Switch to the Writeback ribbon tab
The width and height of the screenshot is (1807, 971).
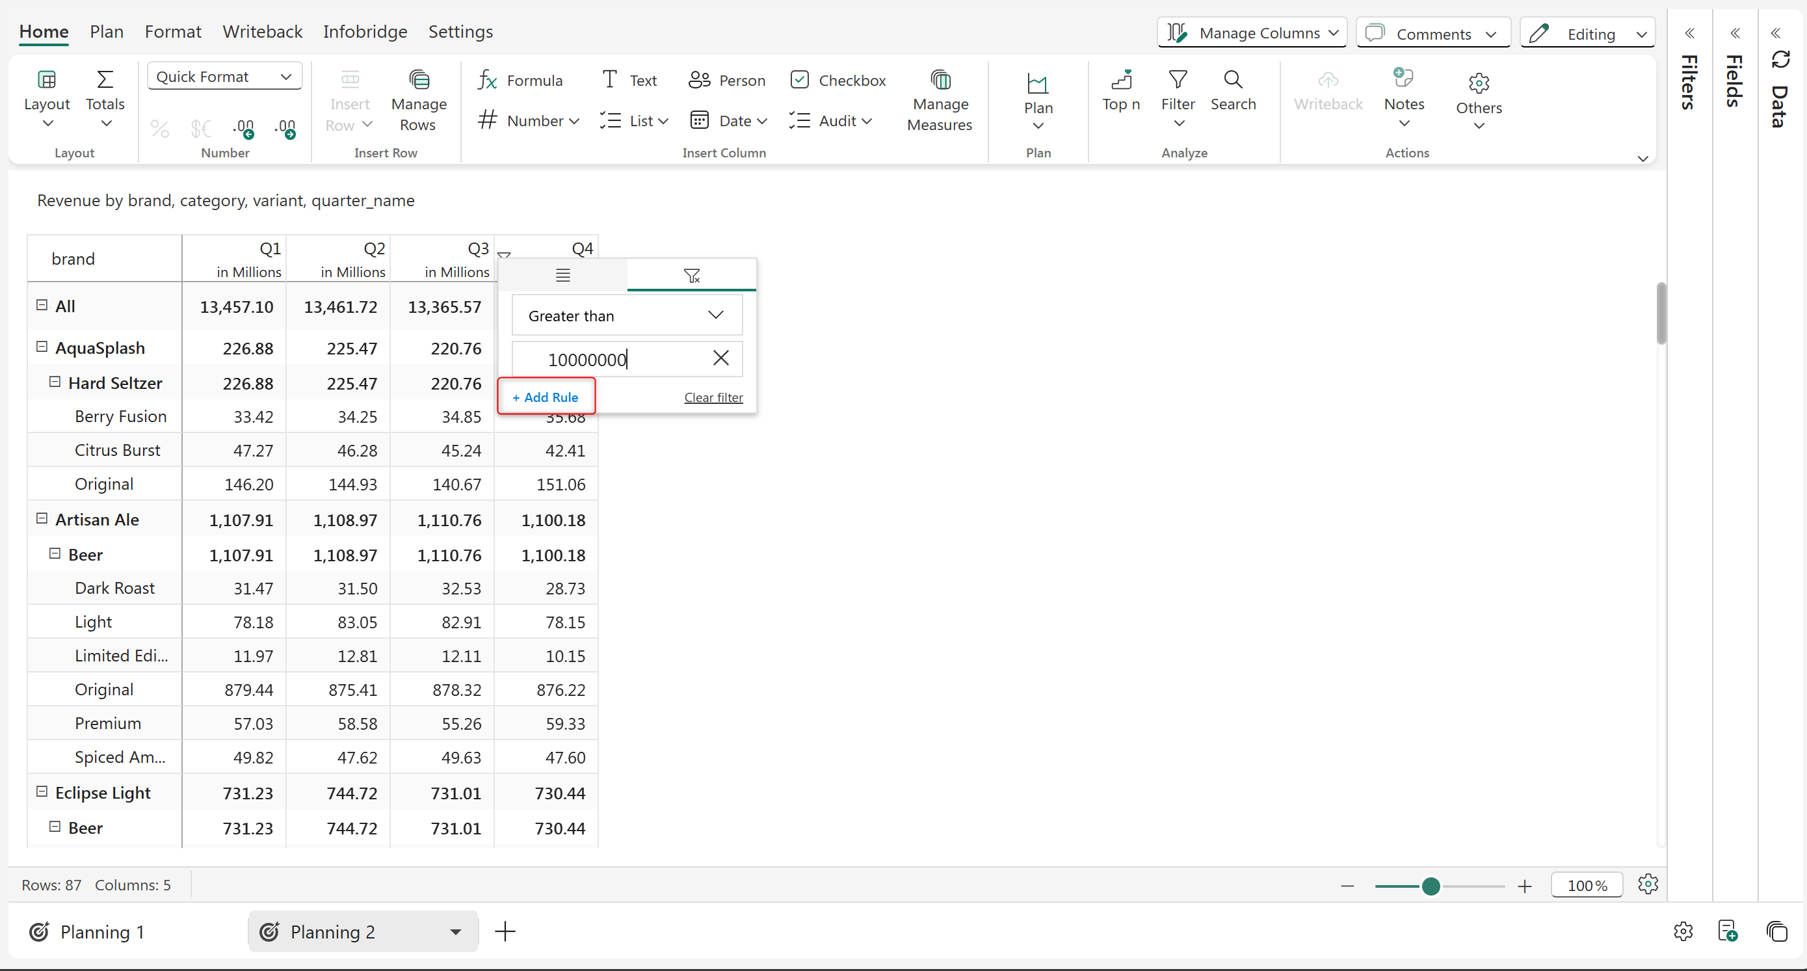(x=261, y=32)
